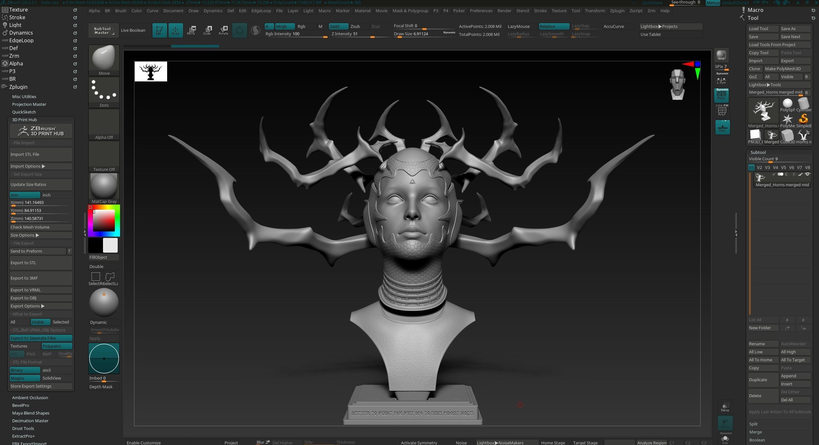Select Binary STL file format
The height and width of the screenshot is (445, 819).
point(25,370)
